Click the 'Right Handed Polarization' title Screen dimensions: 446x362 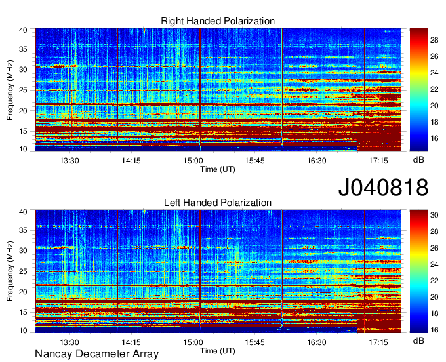[x=218, y=21]
